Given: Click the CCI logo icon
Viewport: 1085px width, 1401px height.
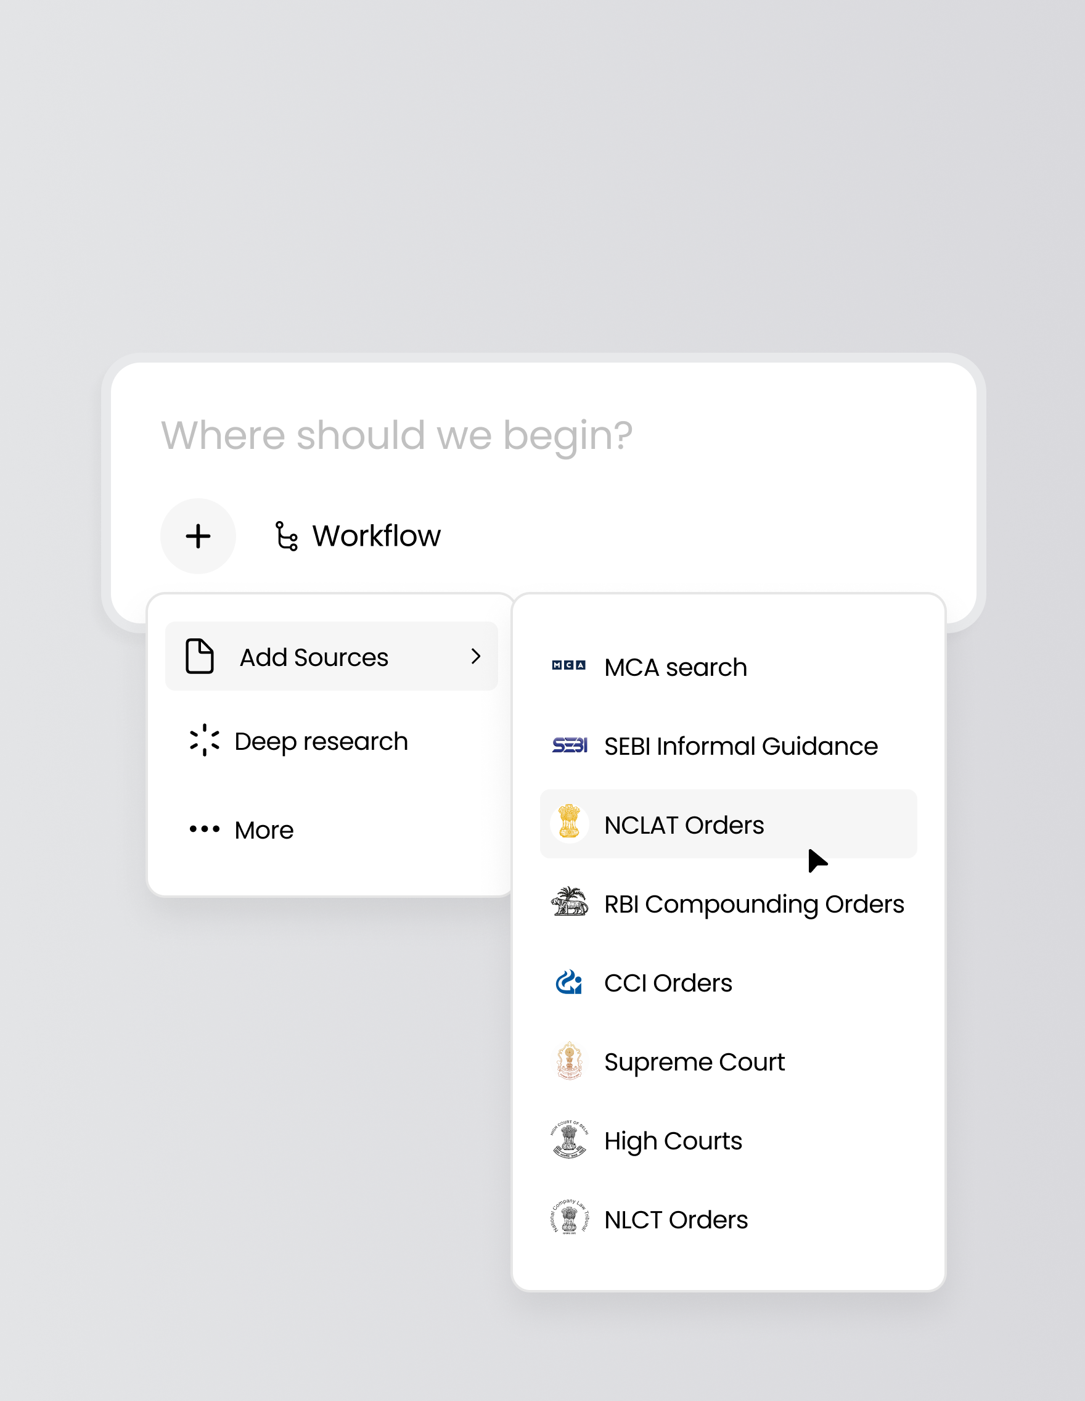Looking at the screenshot, I should click(569, 982).
